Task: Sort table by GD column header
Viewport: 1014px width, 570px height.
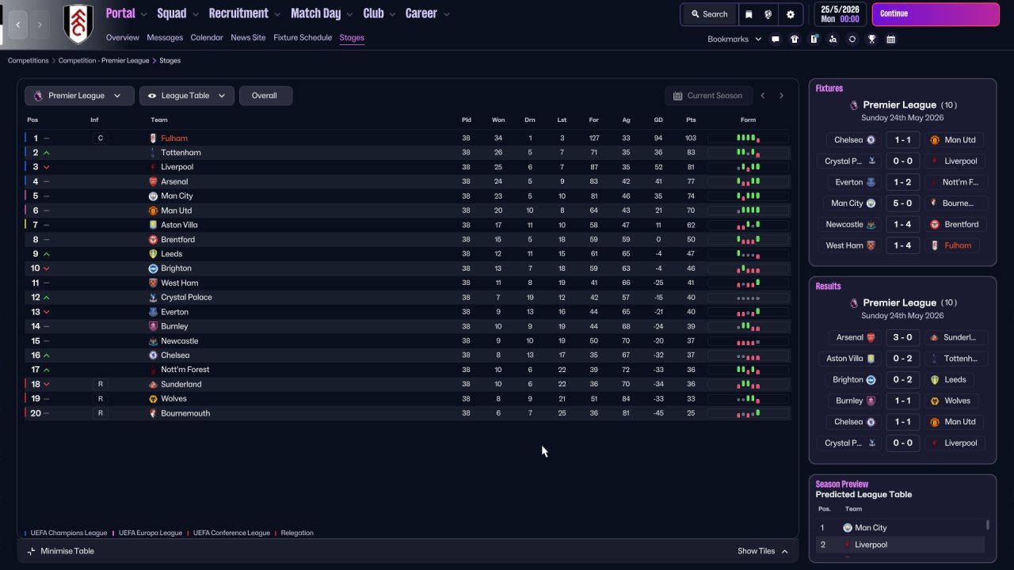Action: (658, 120)
